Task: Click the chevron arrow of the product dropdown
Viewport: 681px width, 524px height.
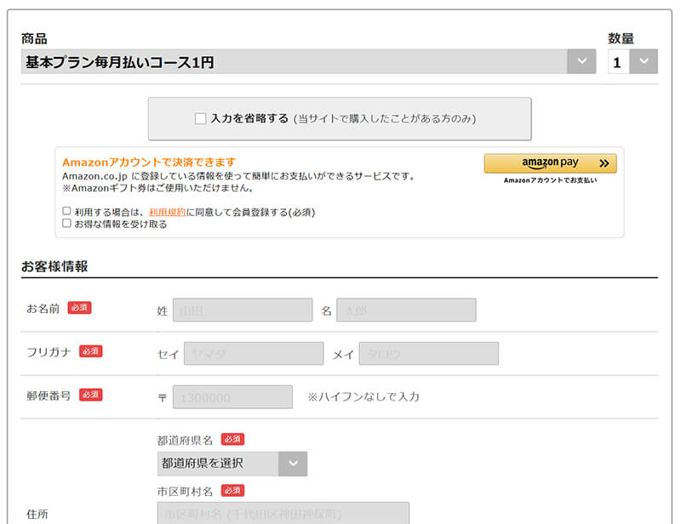Action: click(581, 61)
